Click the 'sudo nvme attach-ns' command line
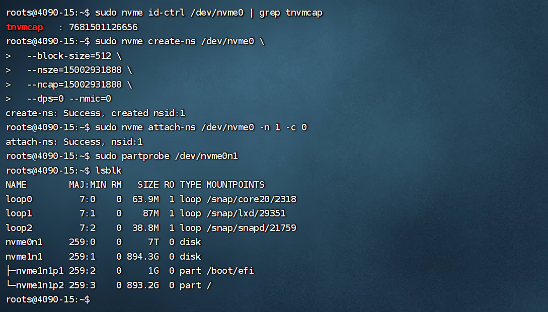This screenshot has width=548, height=312. [x=201, y=127]
